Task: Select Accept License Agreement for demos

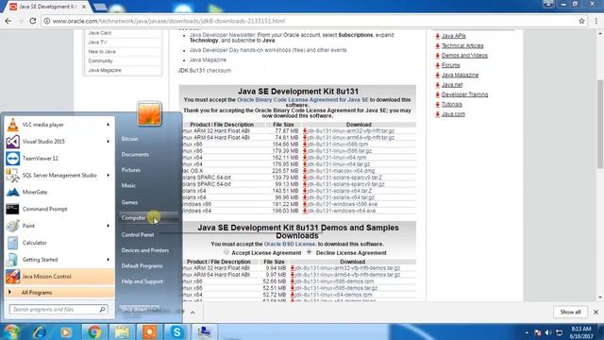Action: [x=226, y=252]
